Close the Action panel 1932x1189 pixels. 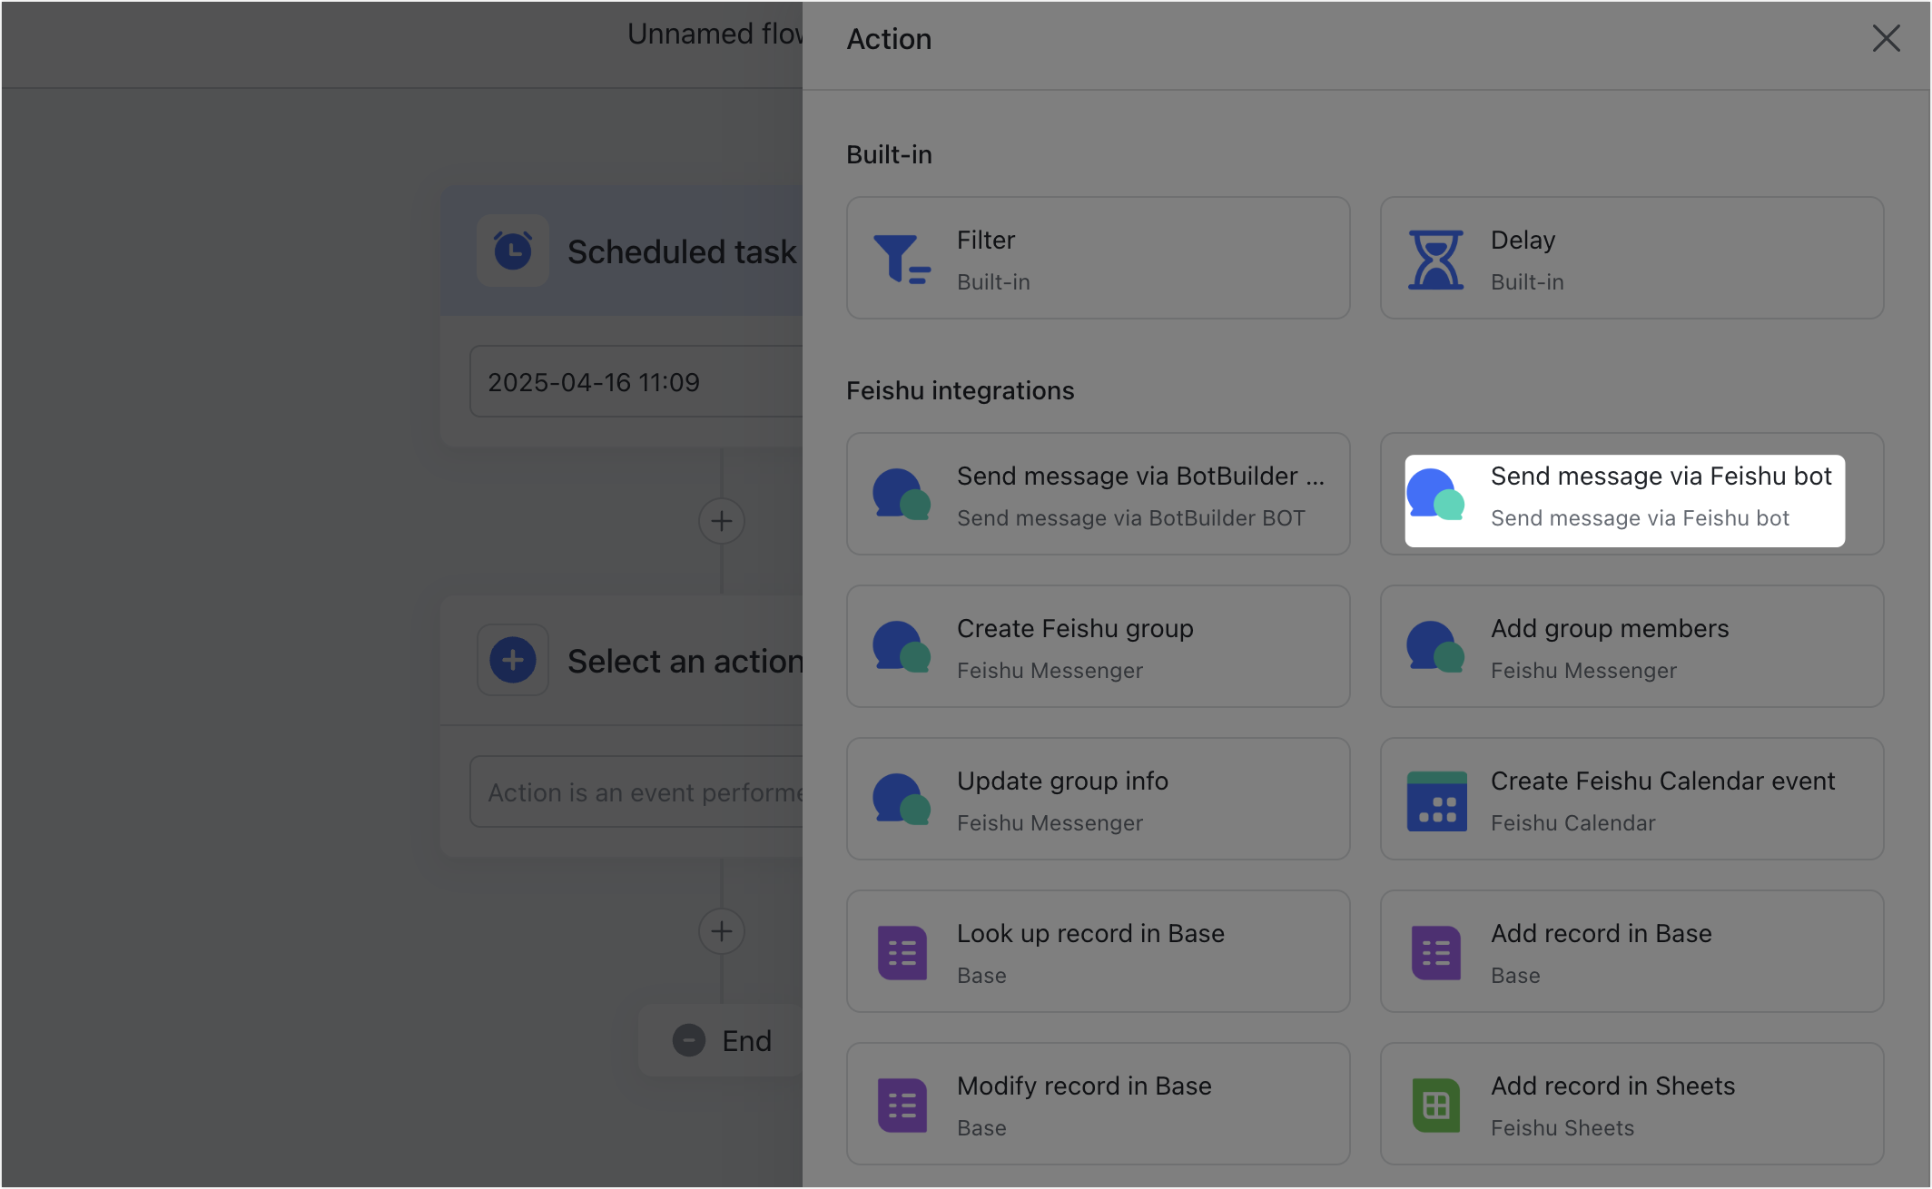(x=1886, y=38)
